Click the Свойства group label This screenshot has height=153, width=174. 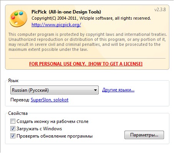click(x=18, y=113)
